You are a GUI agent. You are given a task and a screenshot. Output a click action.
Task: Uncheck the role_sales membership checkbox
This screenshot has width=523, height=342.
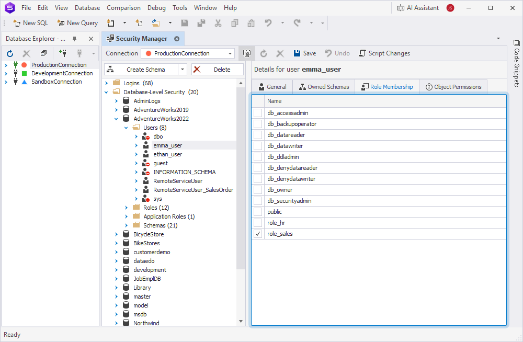[x=258, y=233]
